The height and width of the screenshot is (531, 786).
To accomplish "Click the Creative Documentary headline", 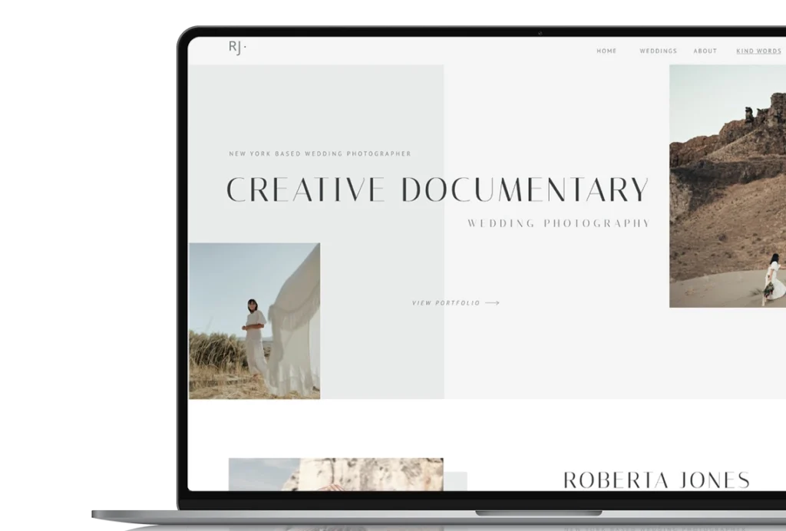I will (x=438, y=190).
